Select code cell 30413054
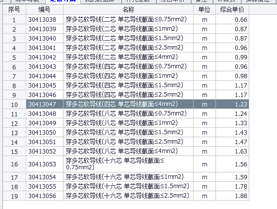This screenshot has width=277, height=209. click(x=45, y=177)
